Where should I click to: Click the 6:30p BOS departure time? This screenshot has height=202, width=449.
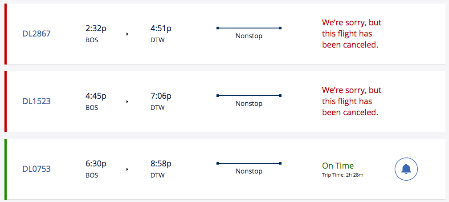(96, 169)
